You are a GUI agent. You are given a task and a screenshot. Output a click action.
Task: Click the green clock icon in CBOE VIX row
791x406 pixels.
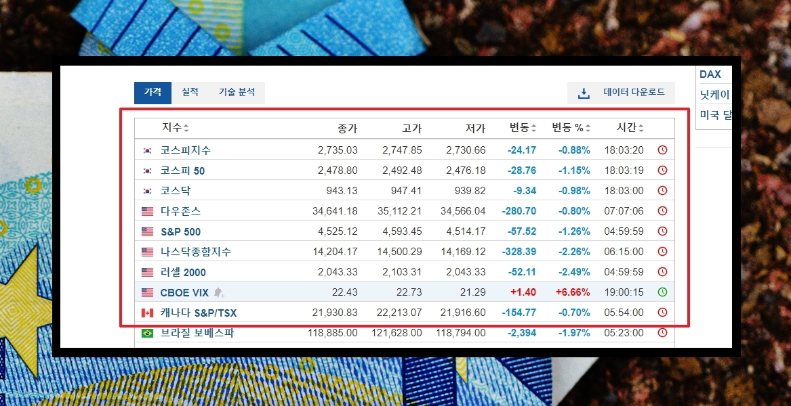point(662,292)
